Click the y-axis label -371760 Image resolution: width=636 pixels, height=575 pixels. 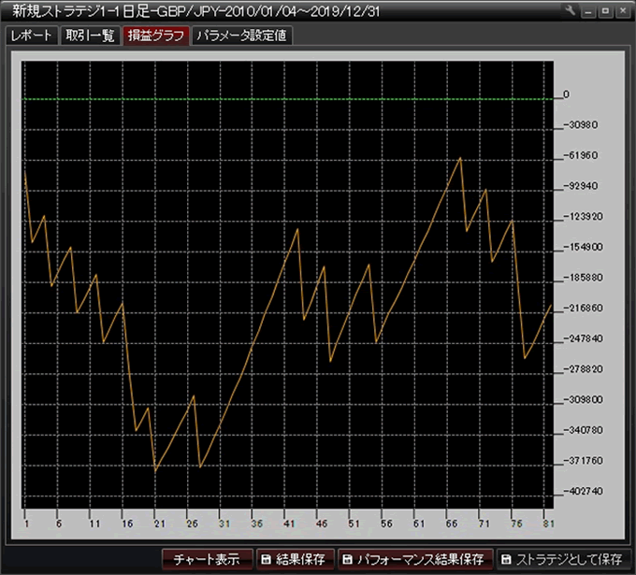pos(584,461)
